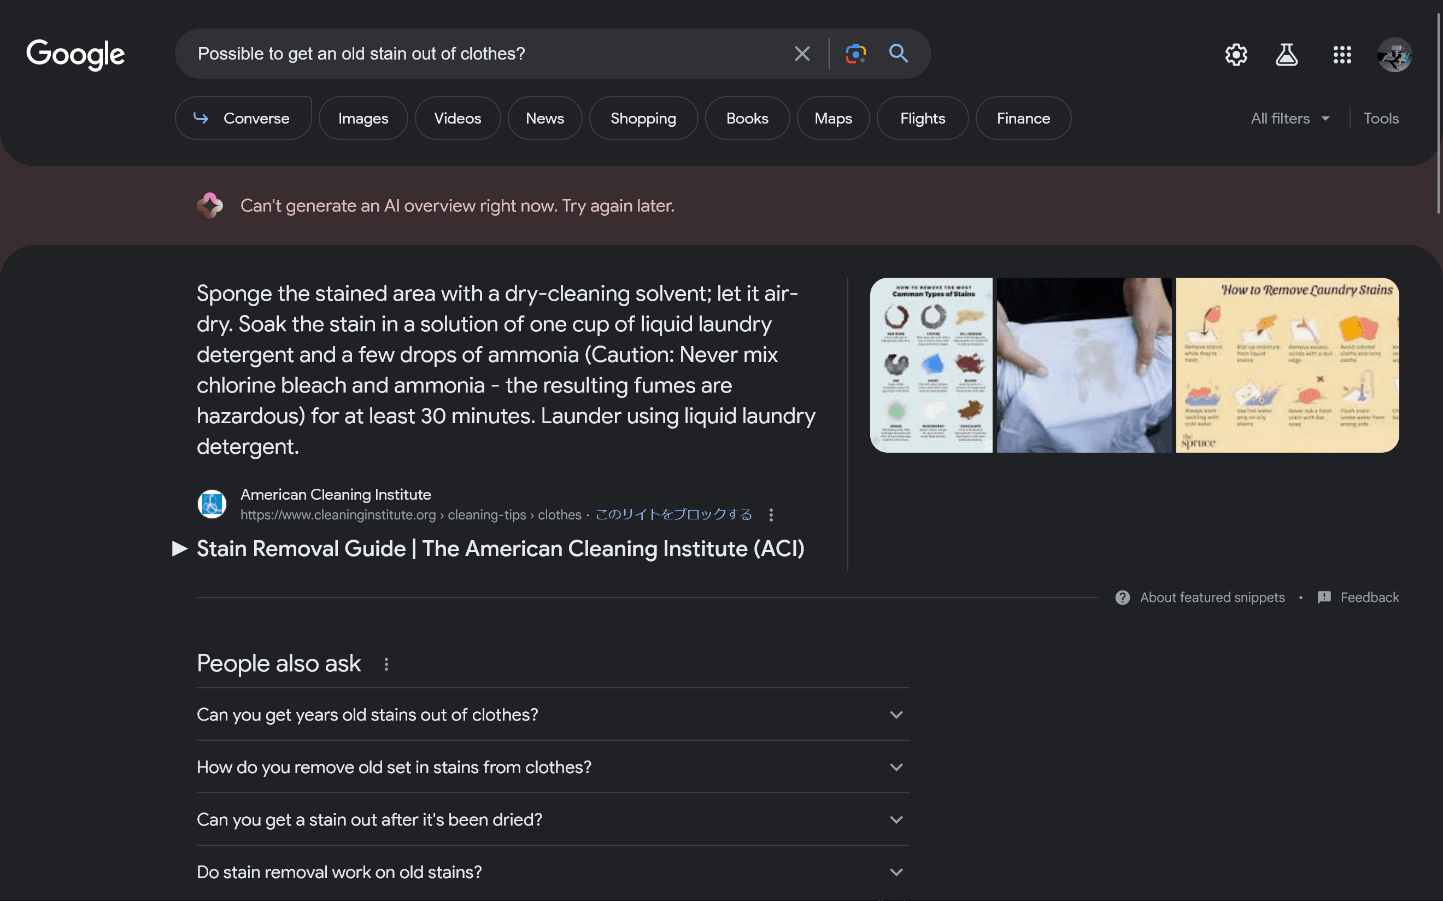Open Search Labs flask icon

point(1286,55)
